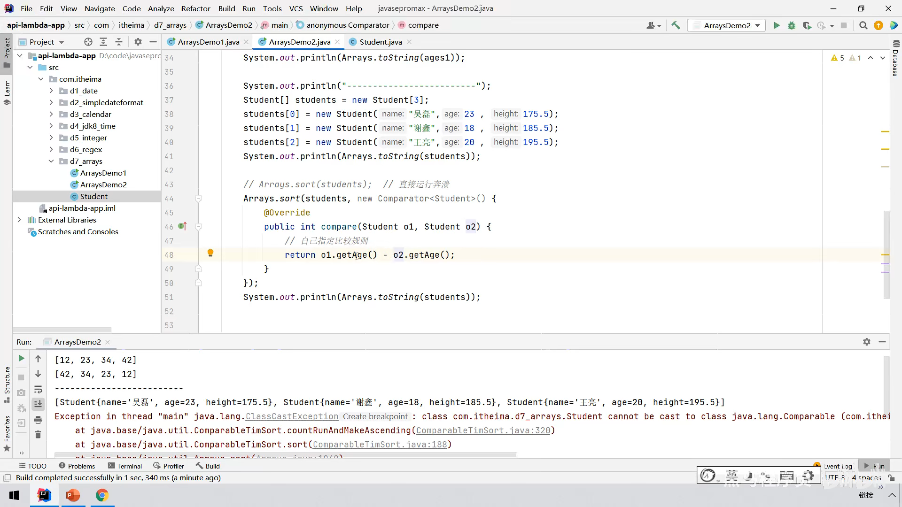Open the ClassCastException link in console
This screenshot has width=902, height=507.
292,416
